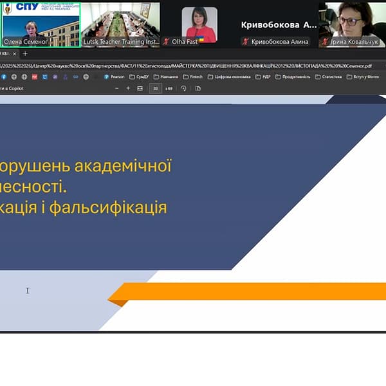386x386 pixels.
Task: Expand the Fintech bookmarks folder
Action: (x=192, y=77)
